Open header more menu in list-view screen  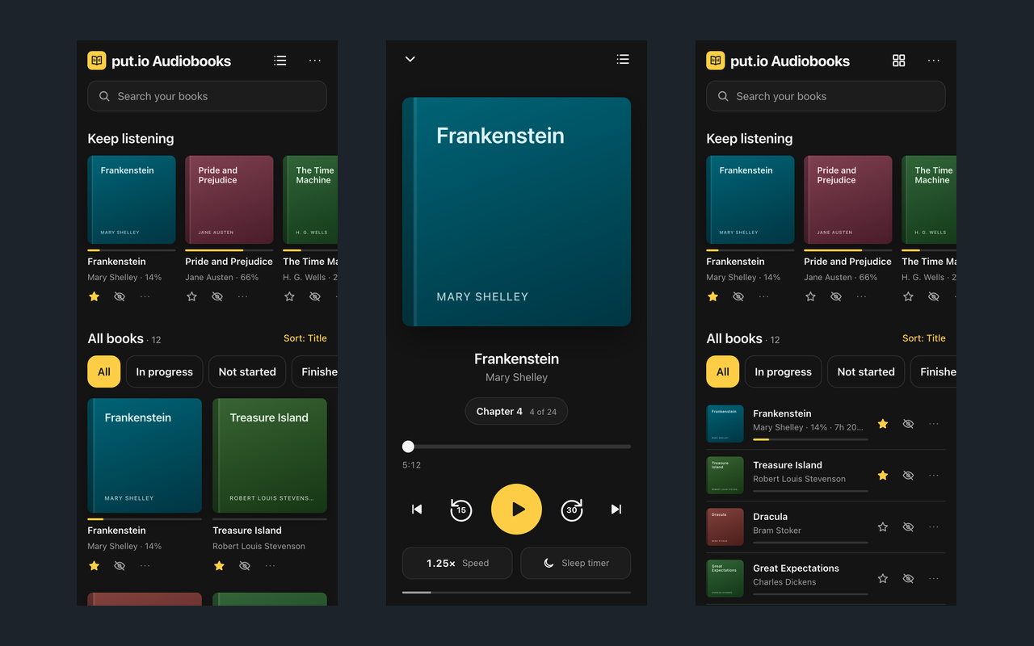tap(934, 61)
